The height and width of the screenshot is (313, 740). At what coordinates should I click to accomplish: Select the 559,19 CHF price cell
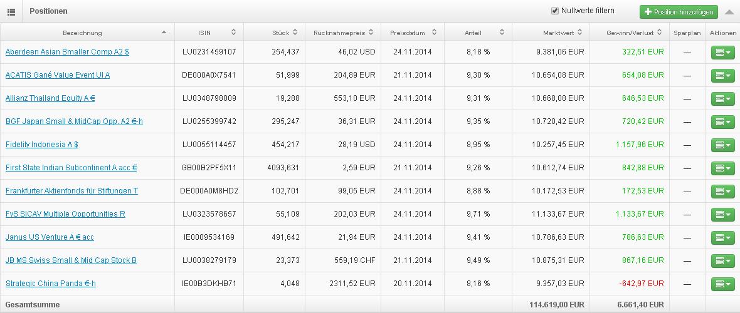pos(343,260)
